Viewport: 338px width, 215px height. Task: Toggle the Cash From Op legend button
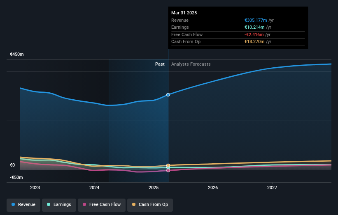pos(150,204)
